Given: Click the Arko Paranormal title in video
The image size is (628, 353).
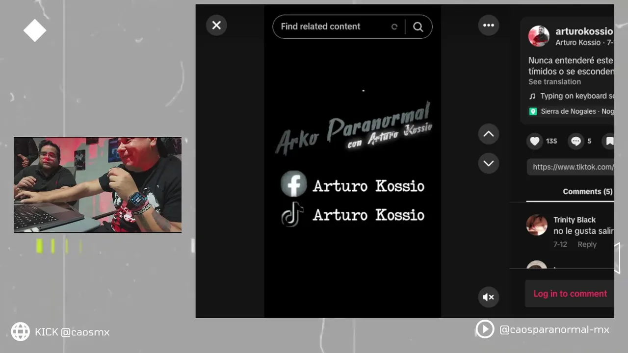Looking at the screenshot, I should (x=354, y=128).
